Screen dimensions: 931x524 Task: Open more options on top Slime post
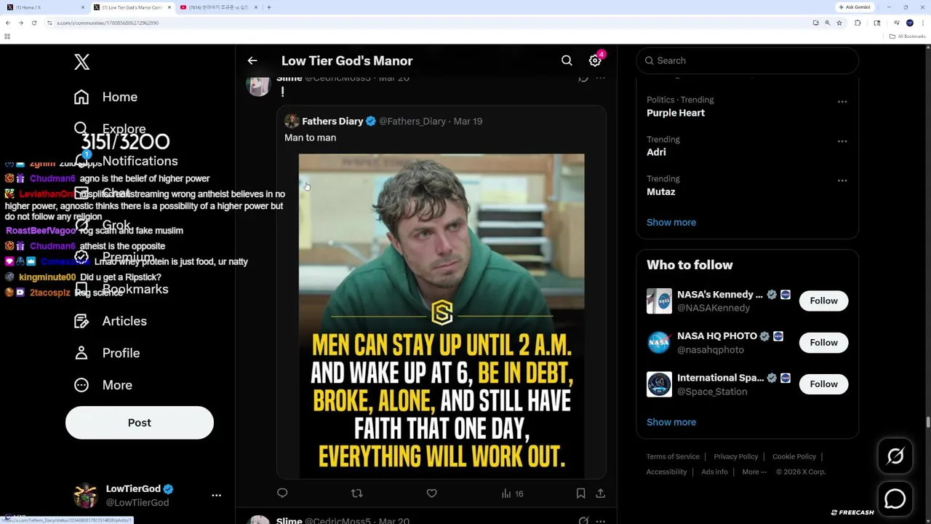tap(600, 78)
